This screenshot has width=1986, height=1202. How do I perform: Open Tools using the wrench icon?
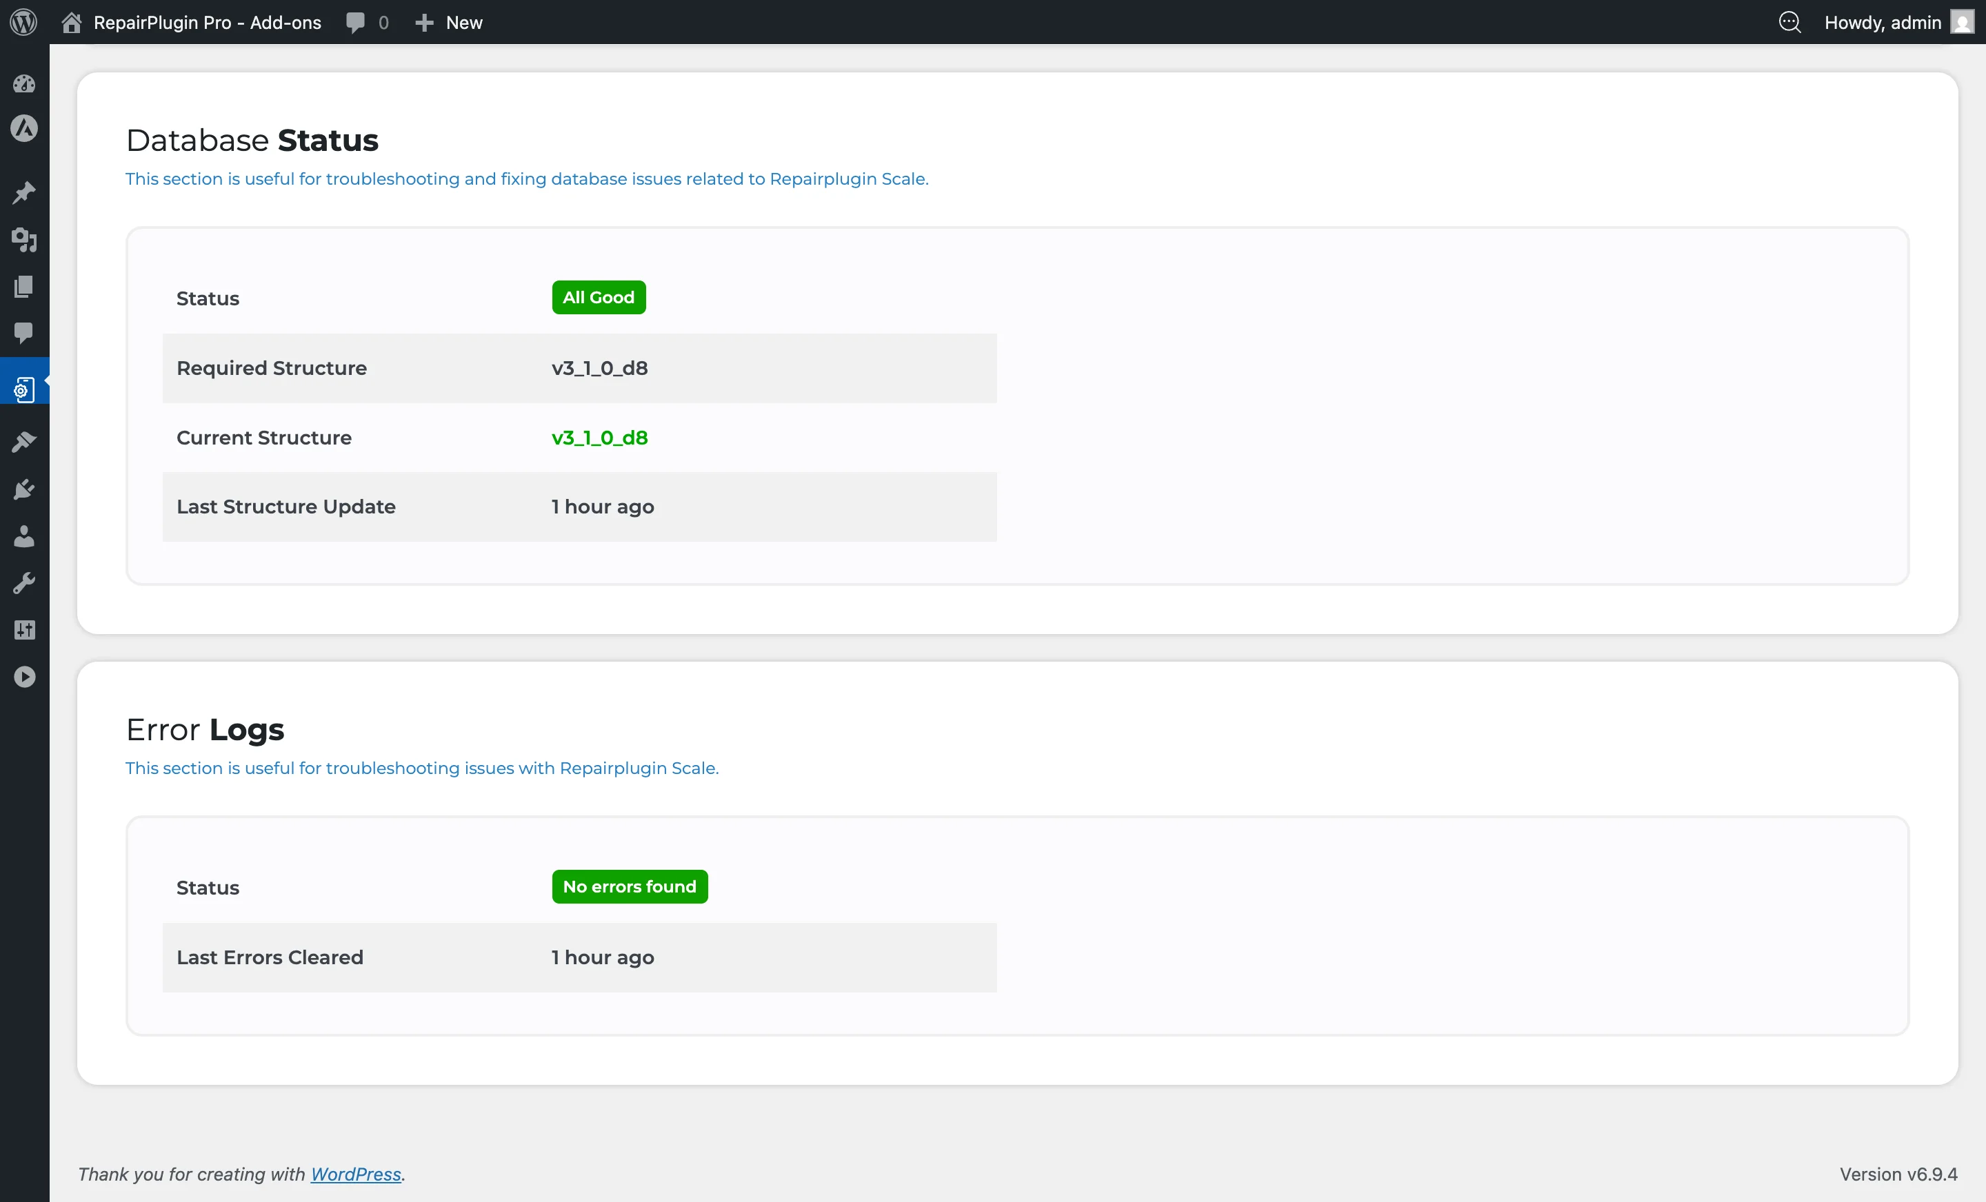point(23,582)
